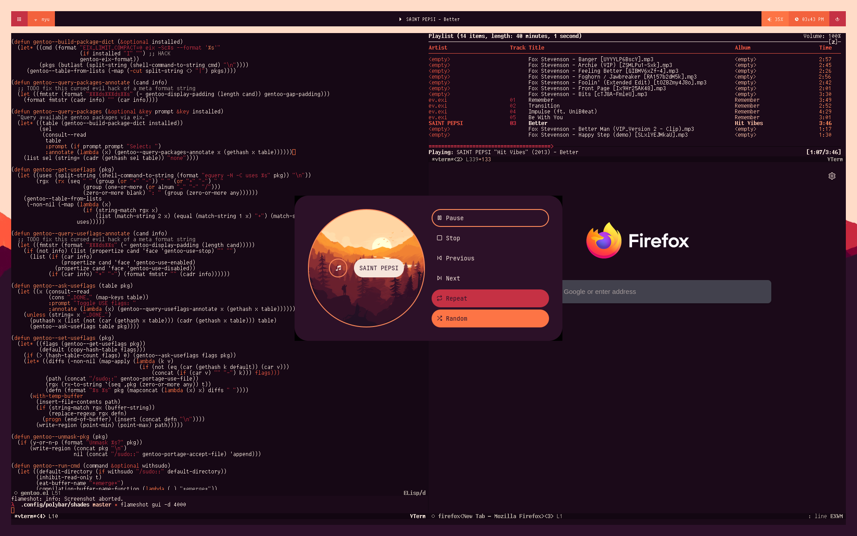The width and height of the screenshot is (857, 536).
Task: Click the EXWM mode indicator in the modeline
Action: click(x=836, y=516)
